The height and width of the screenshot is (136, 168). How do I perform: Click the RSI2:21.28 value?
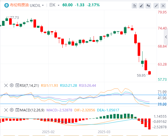[x=68, y=86]
